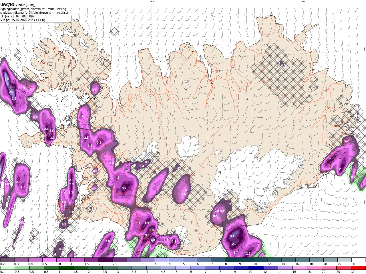Click the dusky purple swatch between 0.2 and 0.3
The width and height of the screenshot is (366, 274).
[x=7, y=260]
